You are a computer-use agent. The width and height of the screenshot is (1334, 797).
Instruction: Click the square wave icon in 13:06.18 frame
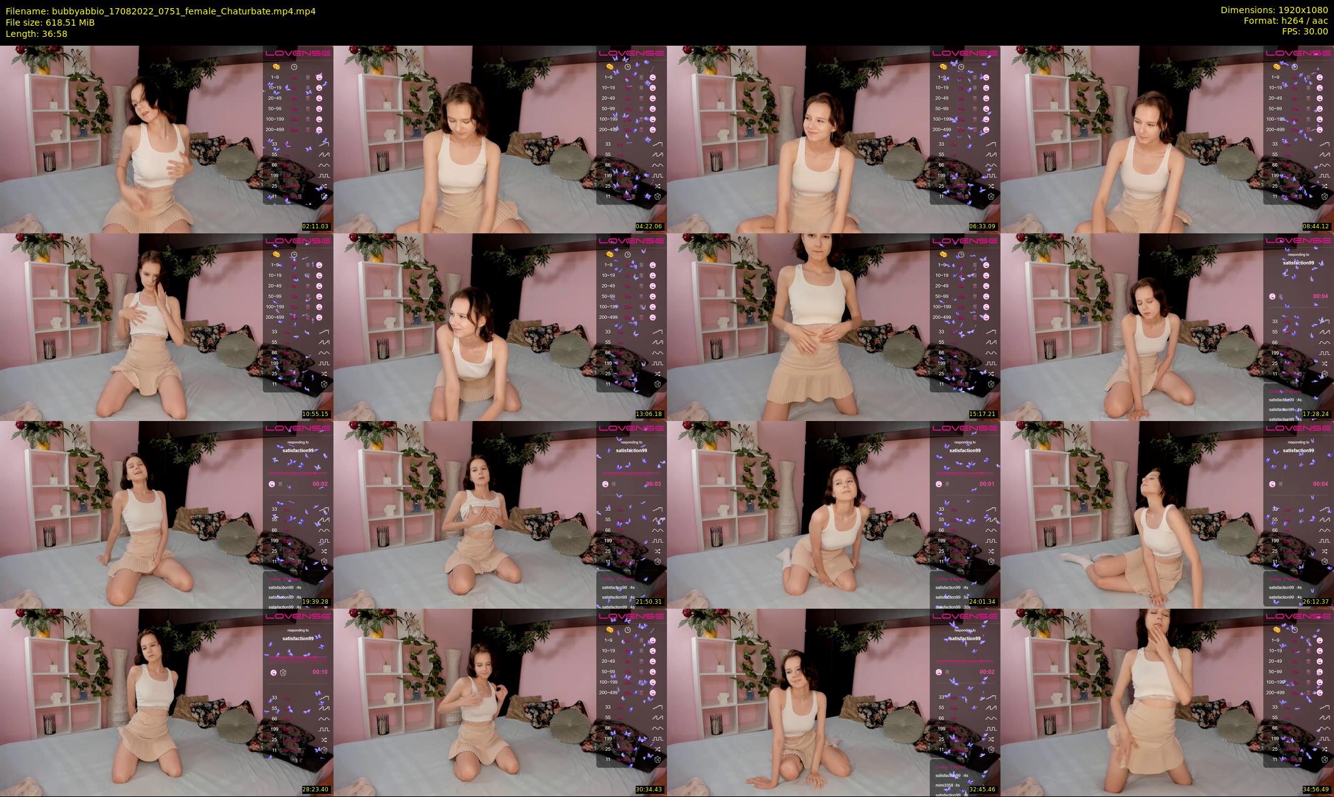(658, 363)
